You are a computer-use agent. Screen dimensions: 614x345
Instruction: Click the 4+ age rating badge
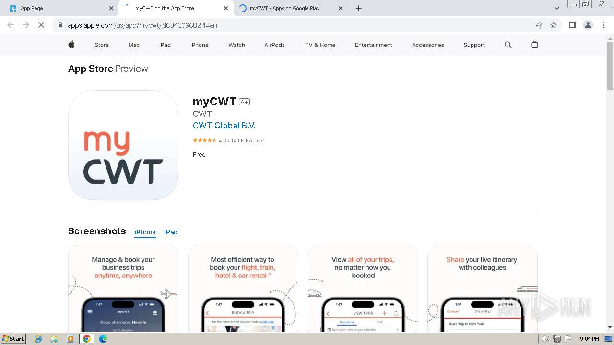244,102
